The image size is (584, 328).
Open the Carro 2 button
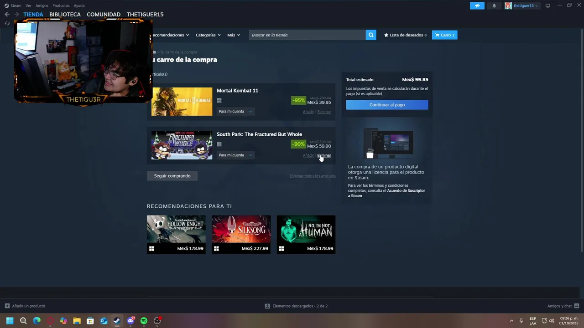coord(445,35)
